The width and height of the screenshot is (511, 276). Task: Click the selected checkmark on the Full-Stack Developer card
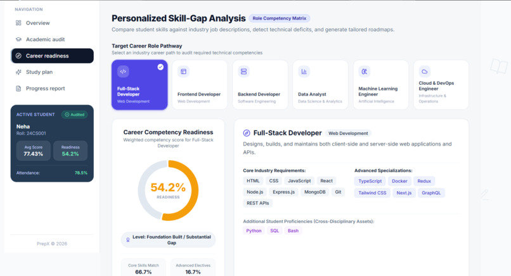coord(160,67)
